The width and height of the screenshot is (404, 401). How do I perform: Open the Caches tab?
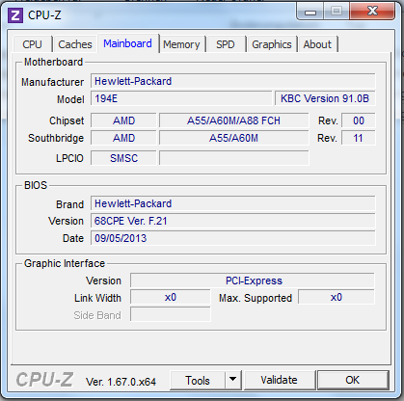[x=75, y=44]
